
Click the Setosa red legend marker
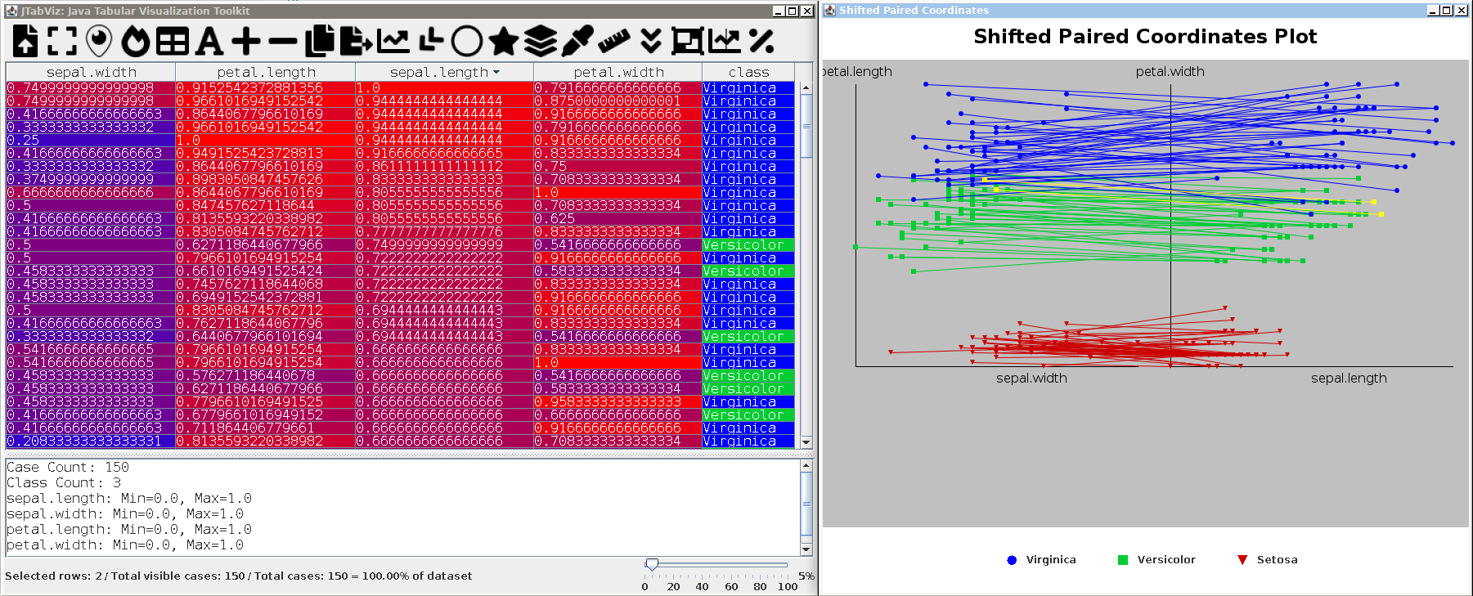click(1242, 560)
